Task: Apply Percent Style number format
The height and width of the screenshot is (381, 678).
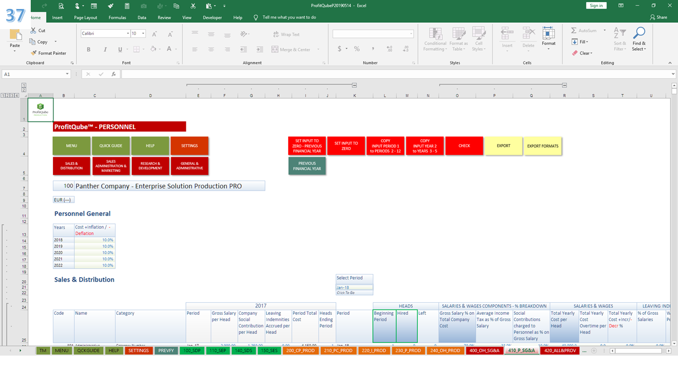Action: click(x=357, y=49)
